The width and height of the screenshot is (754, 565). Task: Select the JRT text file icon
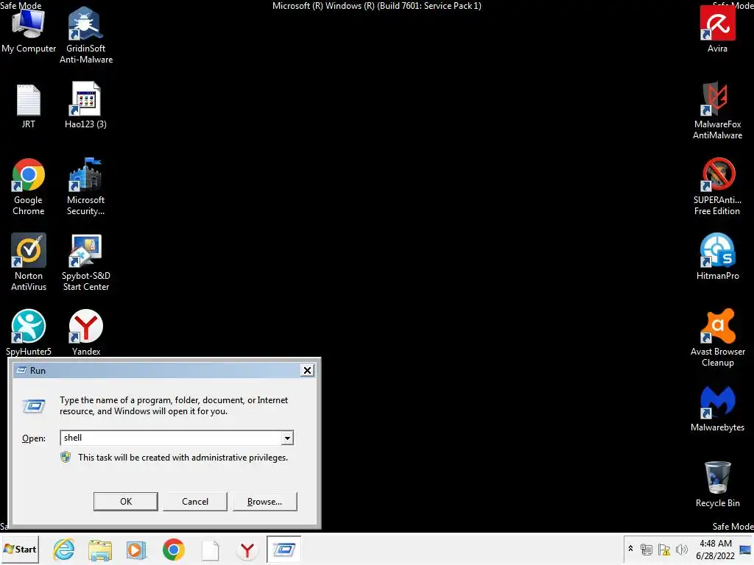29,106
